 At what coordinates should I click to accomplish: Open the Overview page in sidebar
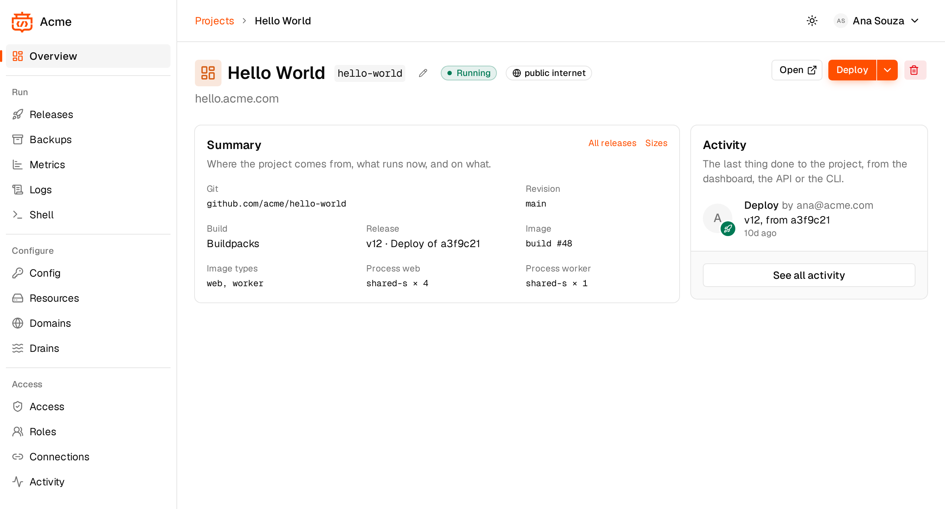click(x=88, y=56)
